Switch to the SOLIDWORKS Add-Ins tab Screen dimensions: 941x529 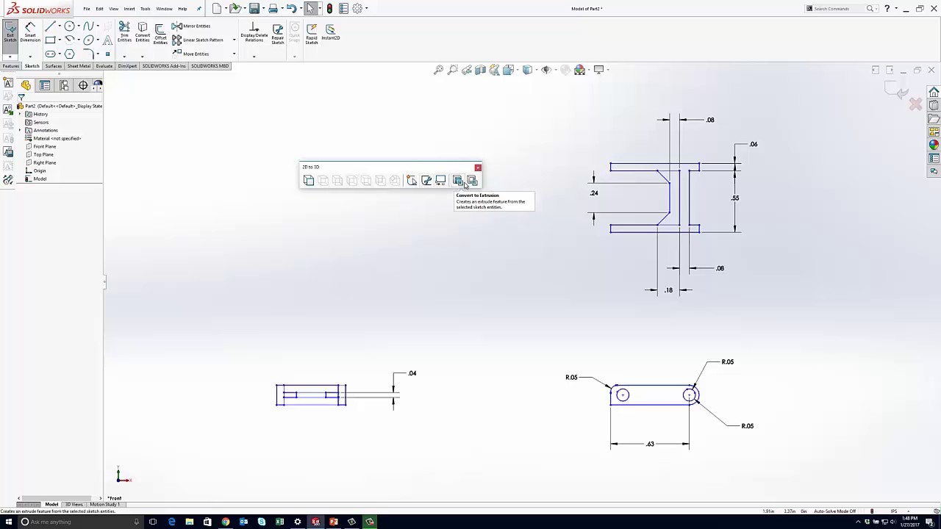[164, 66]
